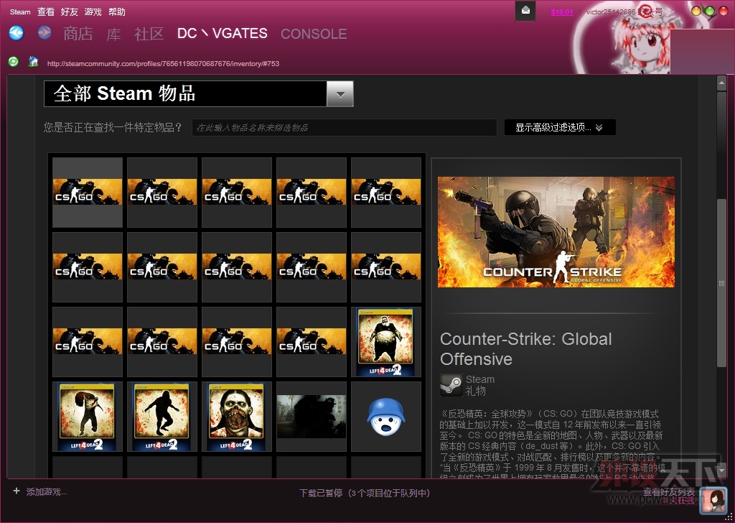Image resolution: width=735 pixels, height=523 pixels.
Task: Click the large Counter-Strike banner image
Action: (556, 232)
